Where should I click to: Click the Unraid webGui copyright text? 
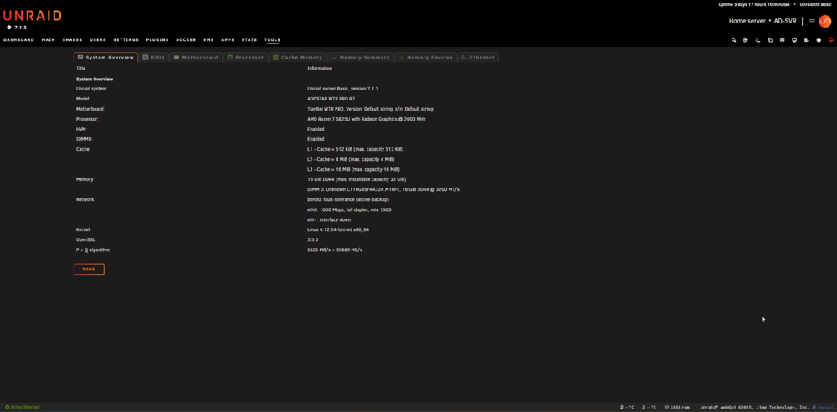(755, 407)
